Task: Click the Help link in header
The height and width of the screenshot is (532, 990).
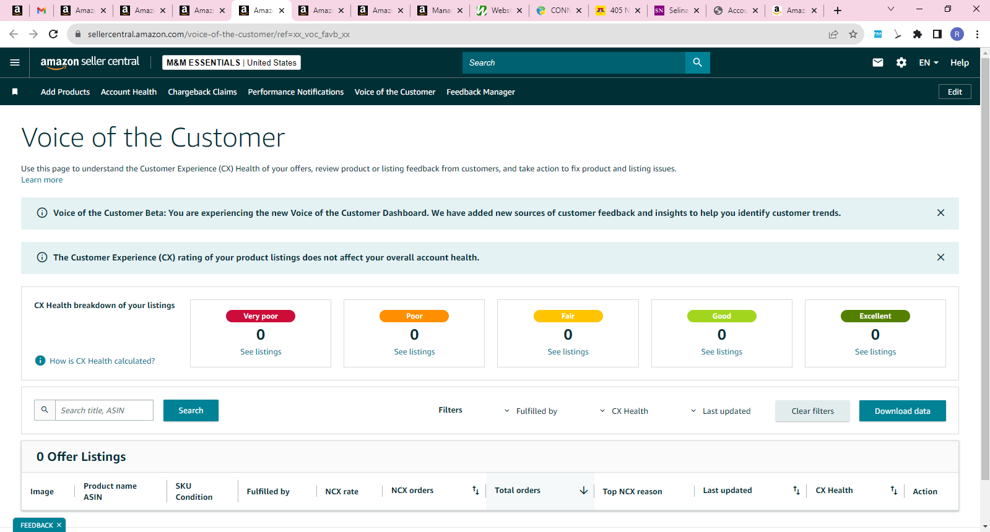Action: 960,62
